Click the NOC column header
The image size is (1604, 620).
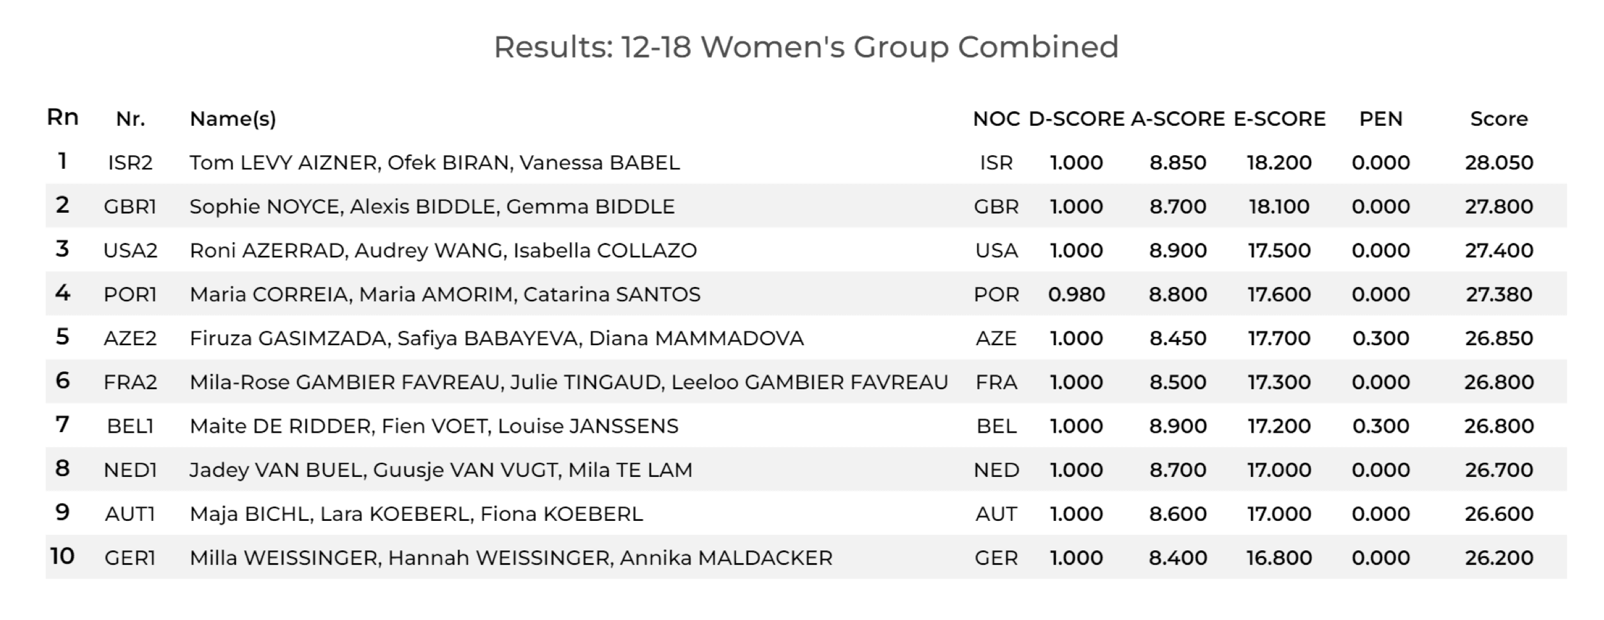pyautogui.click(x=996, y=119)
